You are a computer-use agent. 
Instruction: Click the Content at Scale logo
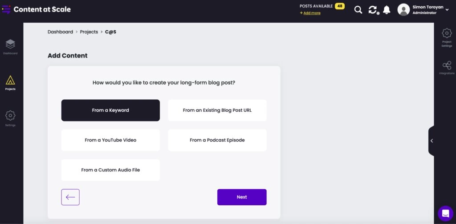click(x=37, y=9)
